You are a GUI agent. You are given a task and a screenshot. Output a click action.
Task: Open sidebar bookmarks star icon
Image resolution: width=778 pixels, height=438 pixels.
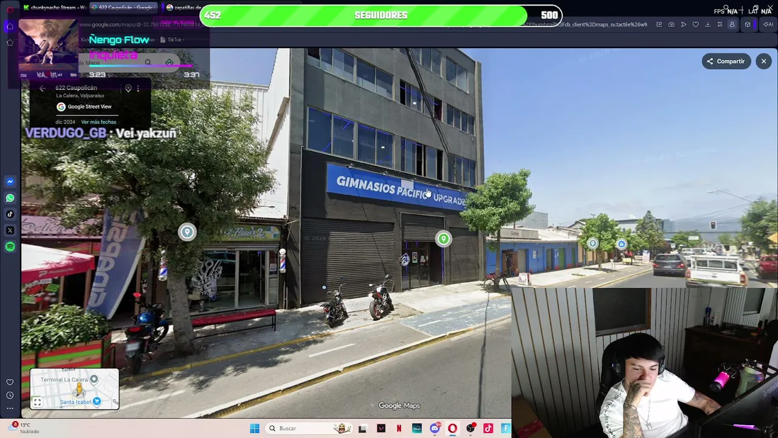point(10,43)
